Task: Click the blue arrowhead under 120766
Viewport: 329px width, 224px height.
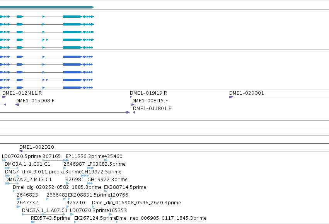Action: coord(111,199)
